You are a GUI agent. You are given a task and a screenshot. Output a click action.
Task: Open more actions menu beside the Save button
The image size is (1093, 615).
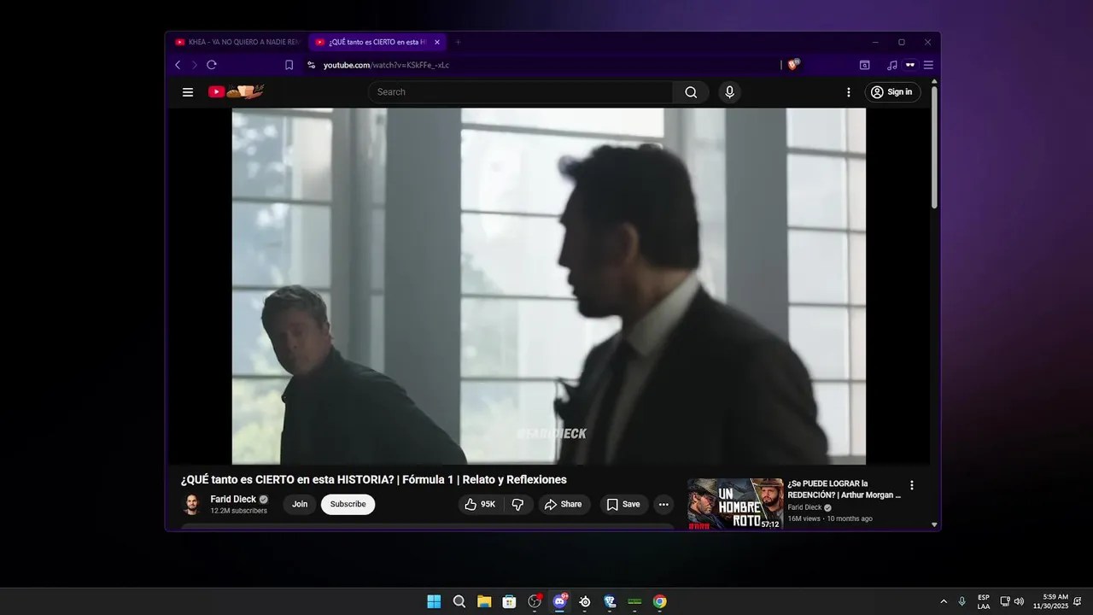[x=663, y=505]
